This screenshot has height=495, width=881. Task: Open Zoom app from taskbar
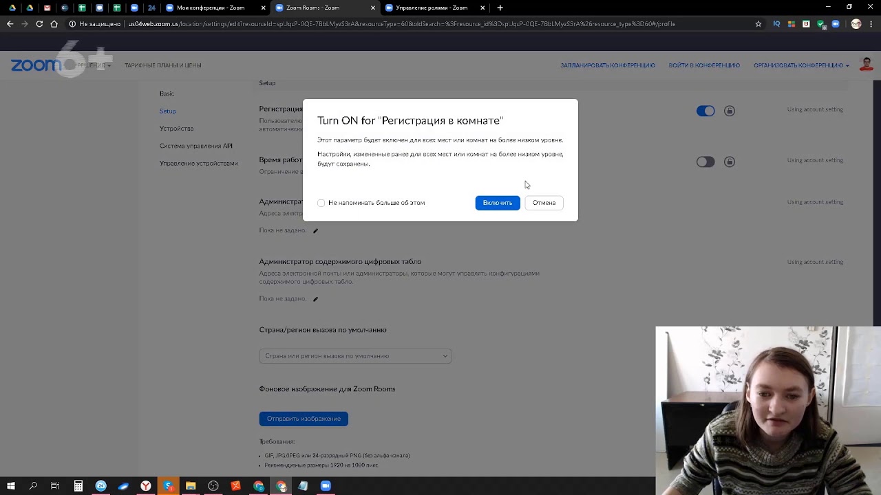326,486
